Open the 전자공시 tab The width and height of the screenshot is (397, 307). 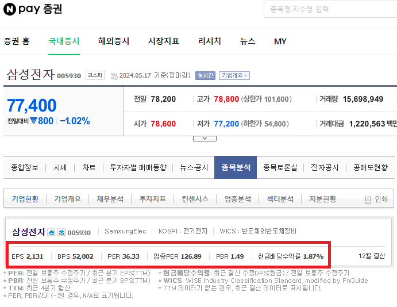click(325, 167)
